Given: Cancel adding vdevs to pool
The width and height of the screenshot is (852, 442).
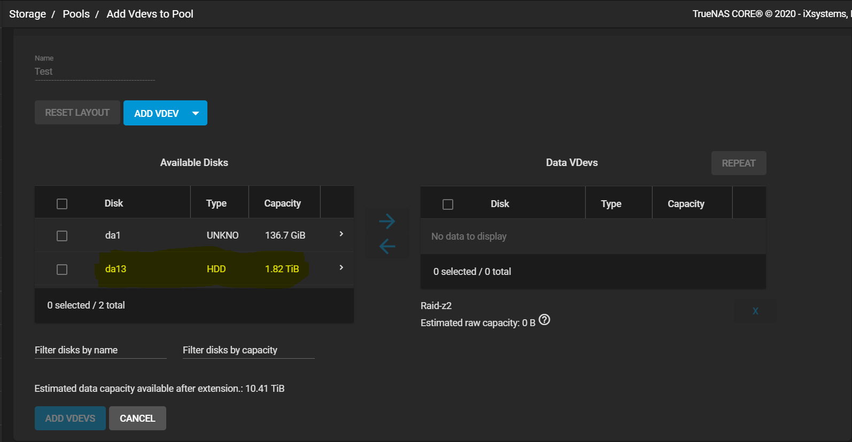Looking at the screenshot, I should click(137, 419).
